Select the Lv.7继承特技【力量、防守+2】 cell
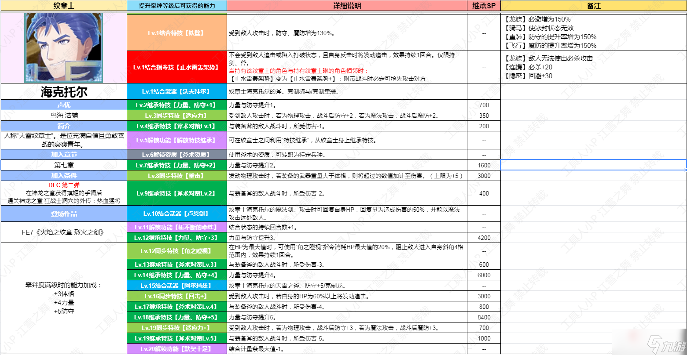Viewport: 687px width, 355px height. tap(177, 165)
